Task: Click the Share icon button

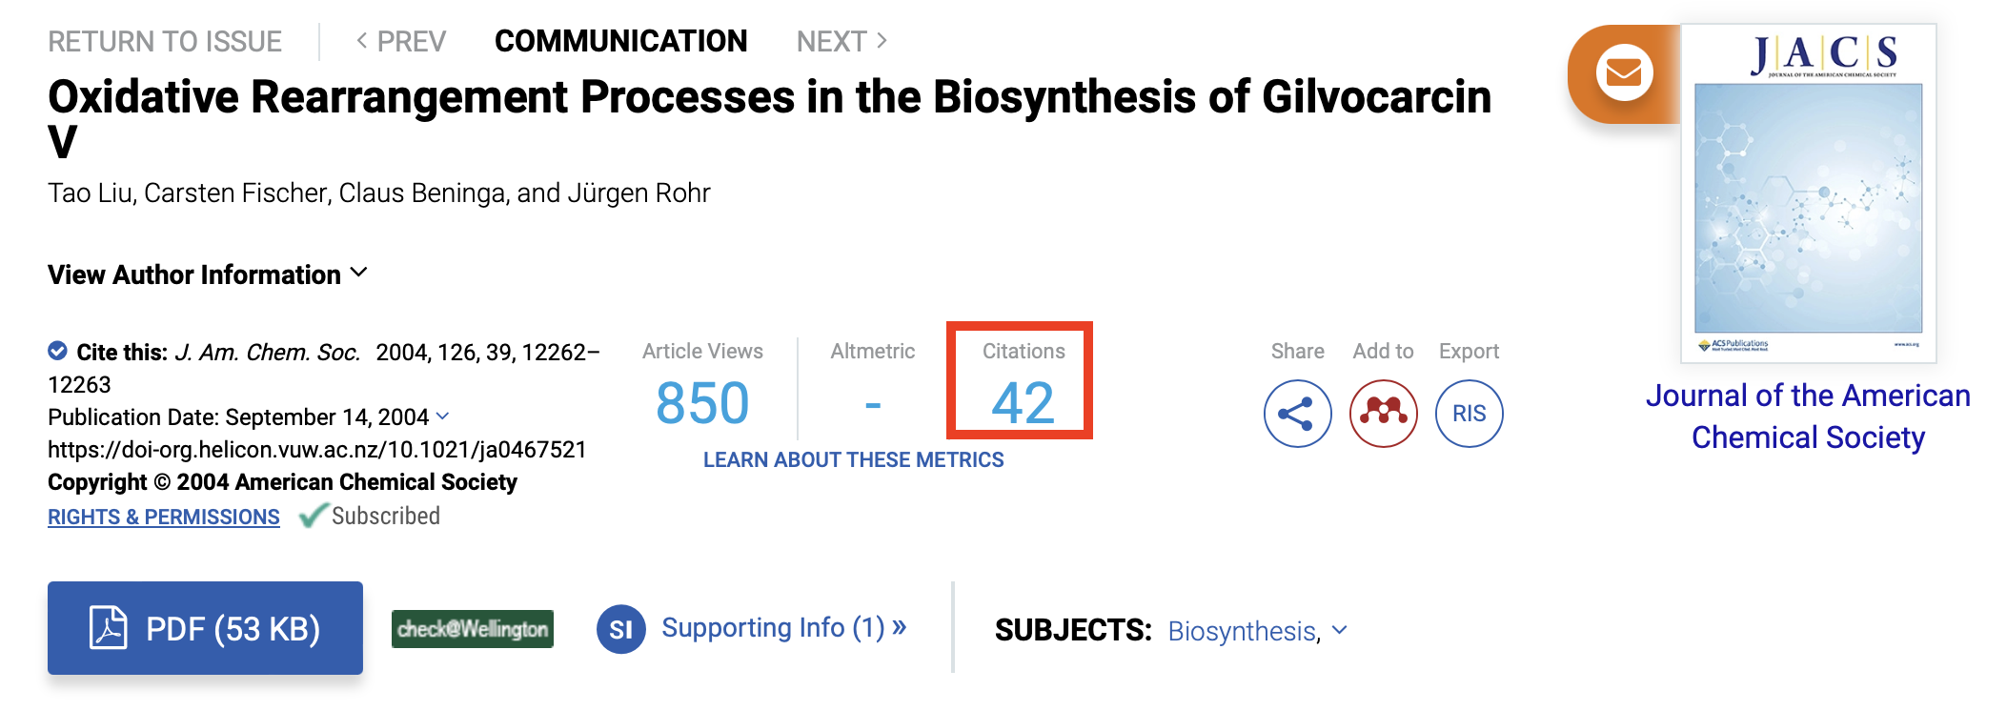Action: coord(1297,414)
